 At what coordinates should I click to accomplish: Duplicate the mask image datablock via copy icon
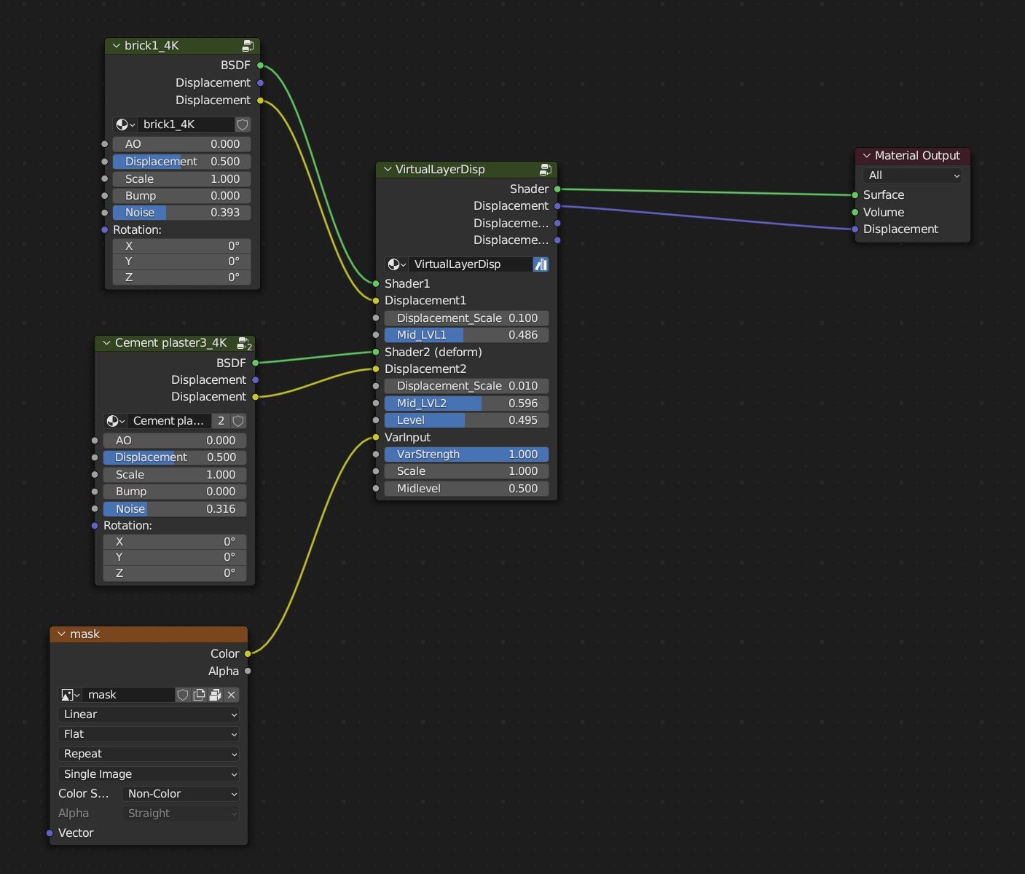coord(199,694)
